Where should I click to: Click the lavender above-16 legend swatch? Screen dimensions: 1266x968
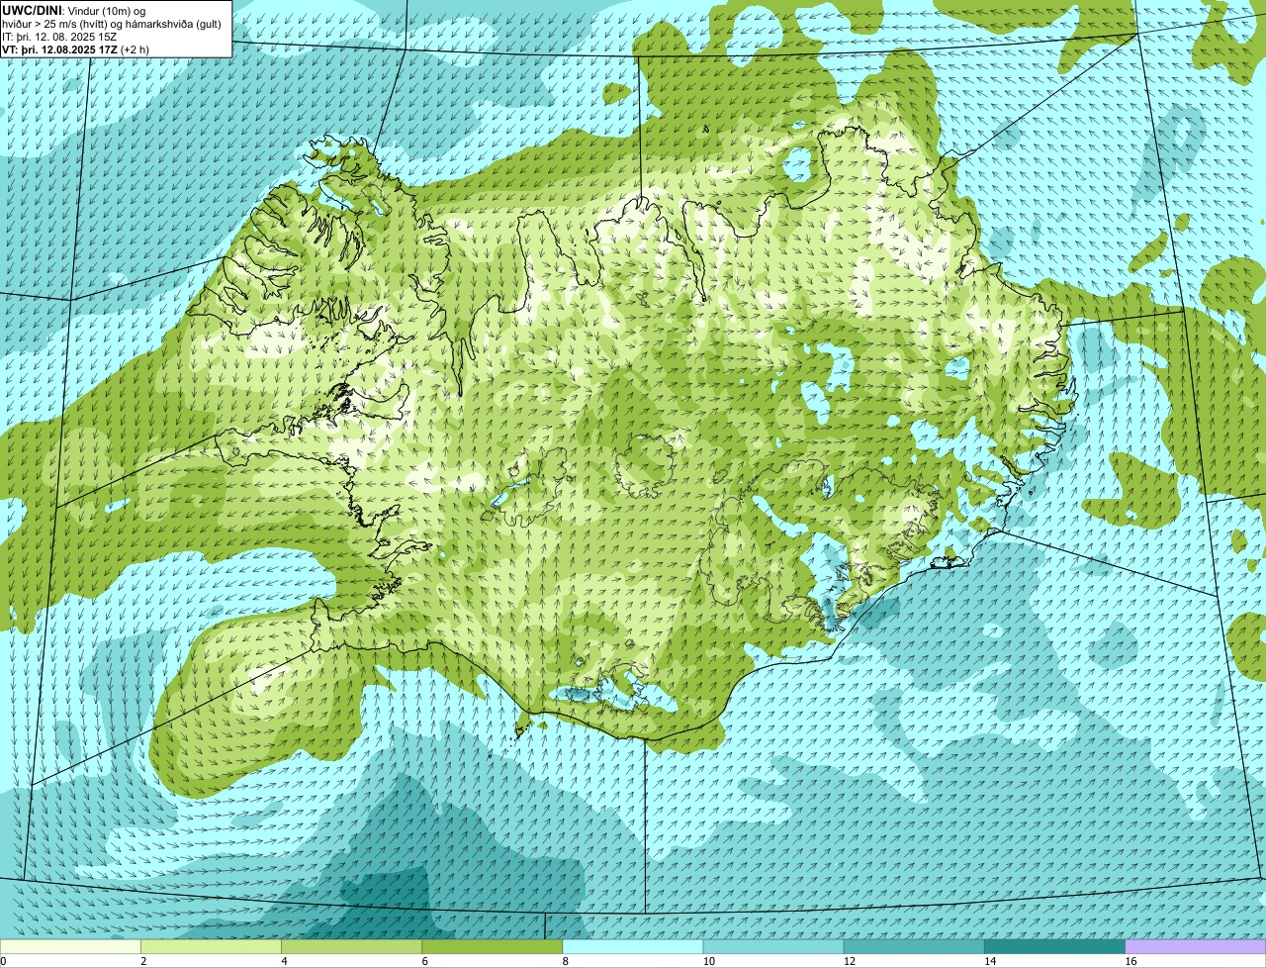(x=1196, y=946)
